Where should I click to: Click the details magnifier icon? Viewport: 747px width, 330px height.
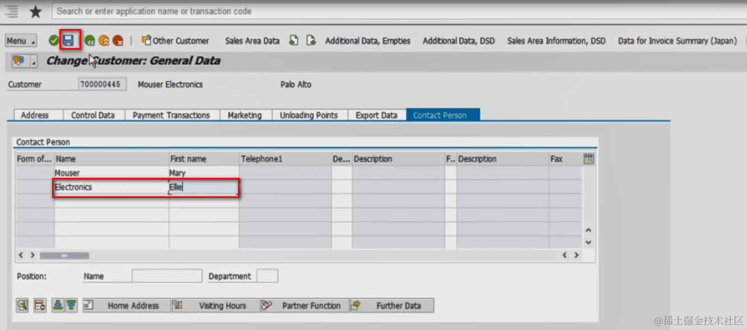pos(22,305)
